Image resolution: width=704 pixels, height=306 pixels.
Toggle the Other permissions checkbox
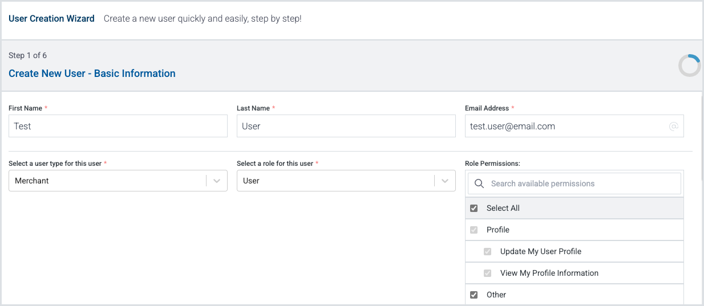pyautogui.click(x=474, y=295)
